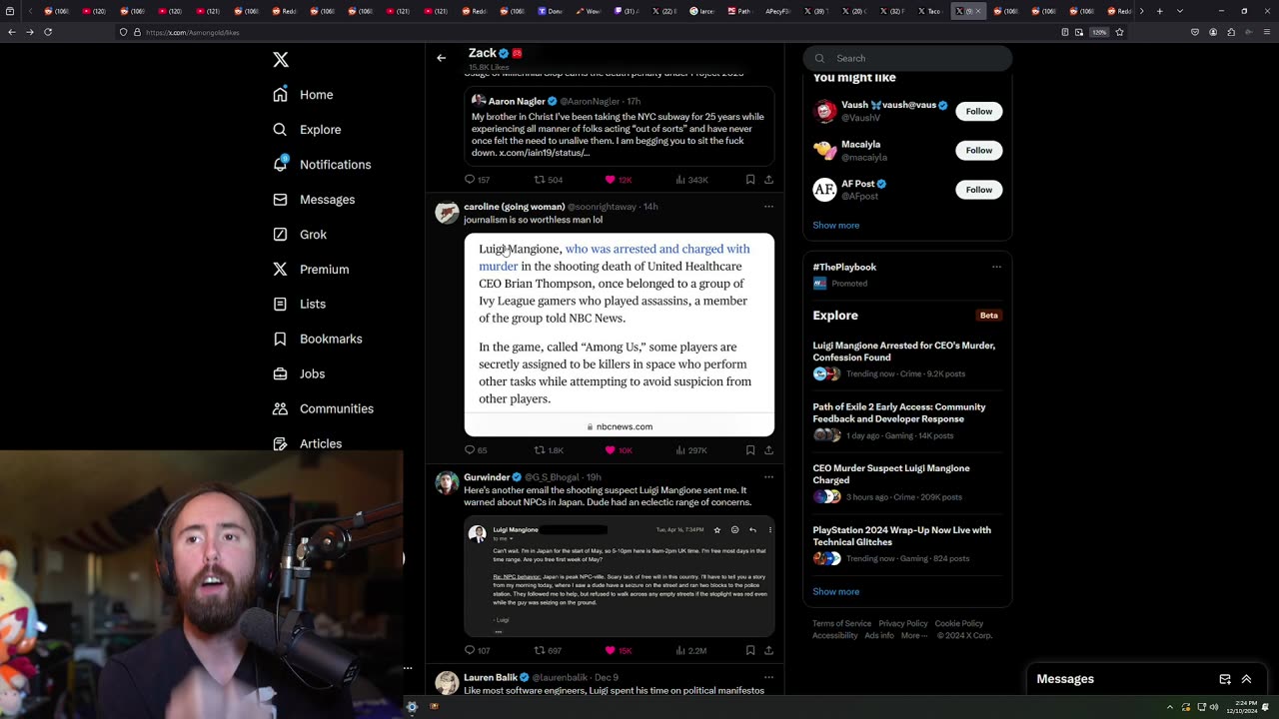Bookmark caroline's post
Image resolution: width=1279 pixels, height=719 pixels.
[x=749, y=450]
